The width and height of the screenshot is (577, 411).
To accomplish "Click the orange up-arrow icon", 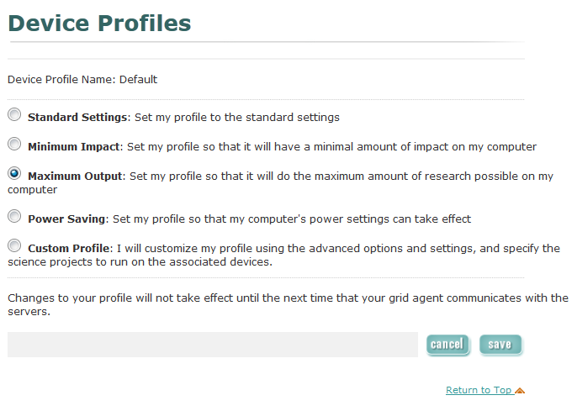I will pyautogui.click(x=520, y=390).
